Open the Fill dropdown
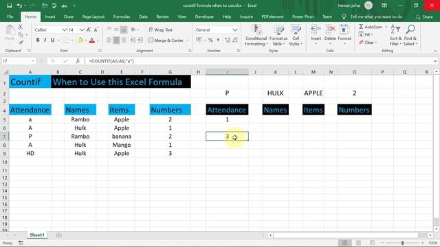The width and height of the screenshot is (440, 247). coord(366,35)
